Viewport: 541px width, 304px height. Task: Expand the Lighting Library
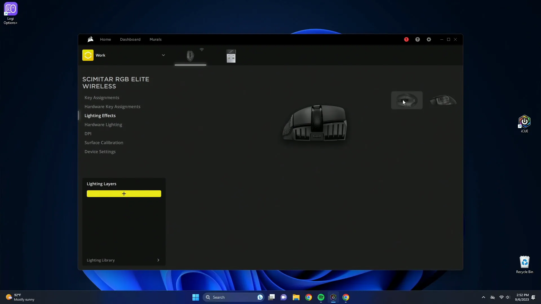pyautogui.click(x=123, y=260)
